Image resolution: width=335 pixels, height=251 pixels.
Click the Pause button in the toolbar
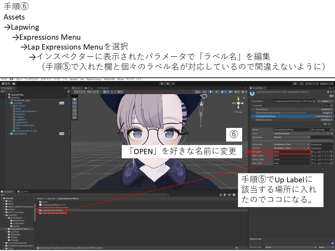click(x=167, y=84)
